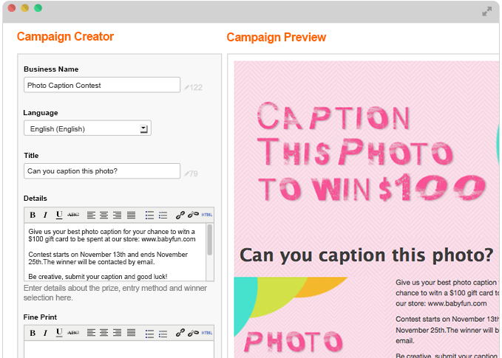Click the 'our store: www.babyfun.com' preview text
The height and width of the screenshot is (358, 502).
[441, 303]
